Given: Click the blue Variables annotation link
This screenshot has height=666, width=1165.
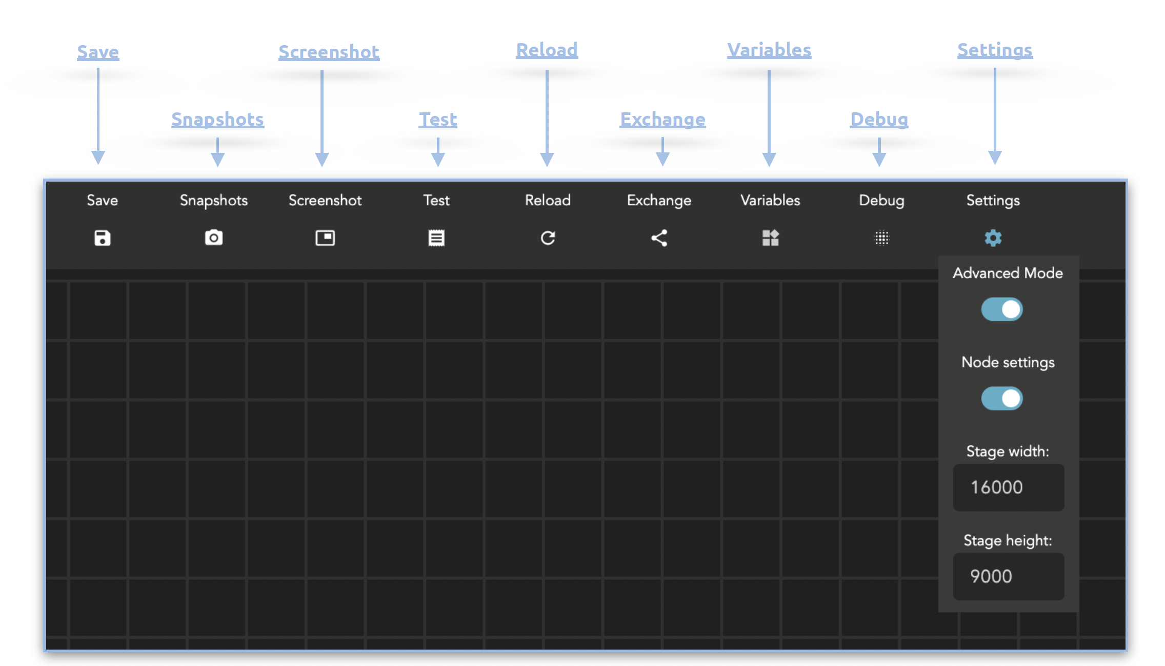Looking at the screenshot, I should point(769,50).
